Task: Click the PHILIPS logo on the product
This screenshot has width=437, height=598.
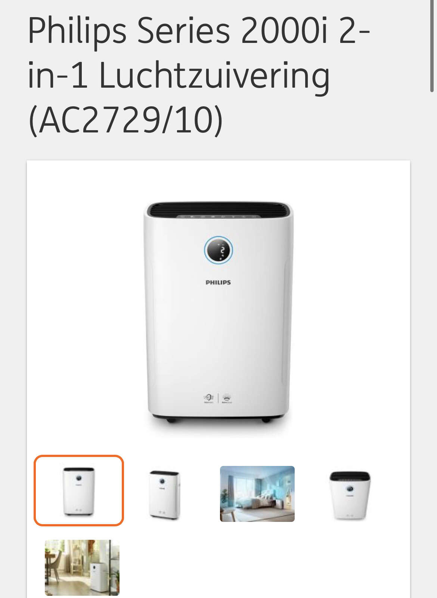Action: pyautogui.click(x=218, y=282)
